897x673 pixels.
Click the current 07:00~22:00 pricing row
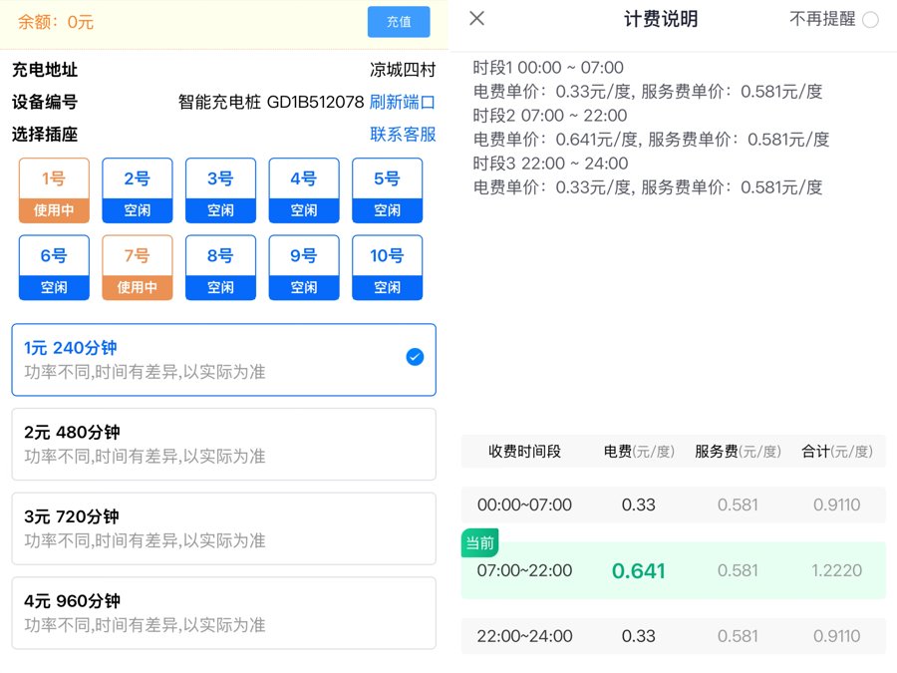(673, 571)
